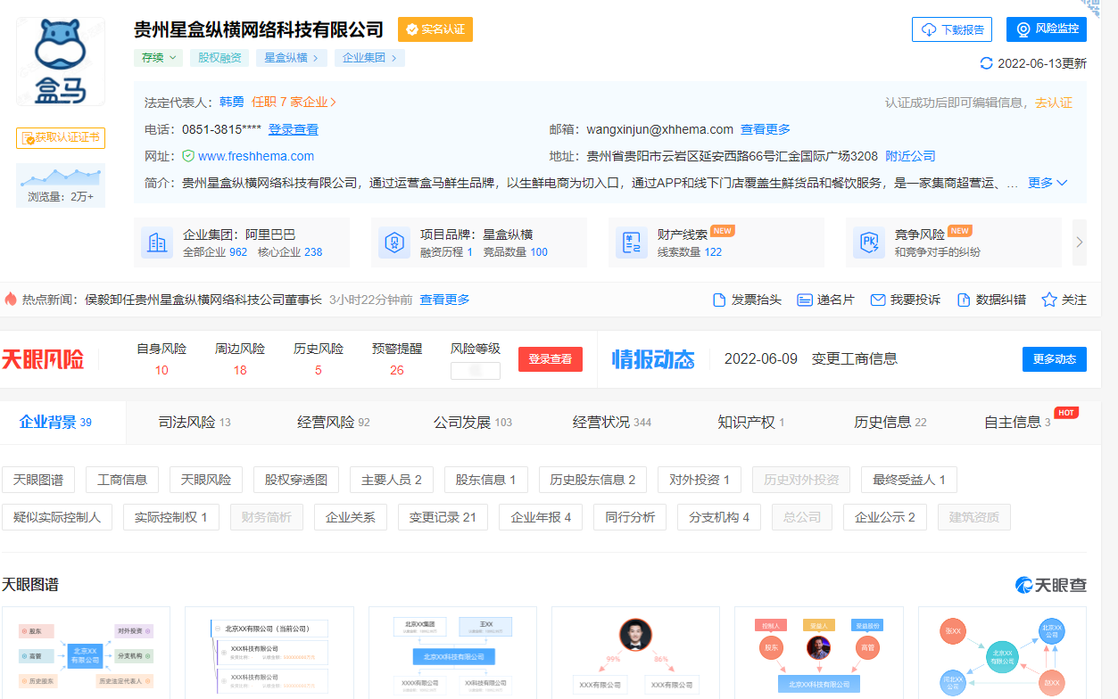Screen dimensions: 1118x699
Task: Click the 获取认证证书 badge
Action: click(x=61, y=138)
